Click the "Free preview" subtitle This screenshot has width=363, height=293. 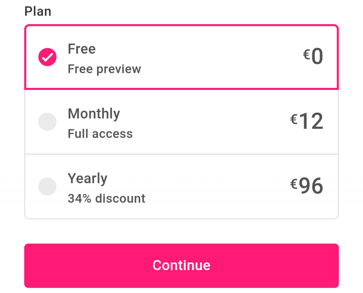point(104,69)
